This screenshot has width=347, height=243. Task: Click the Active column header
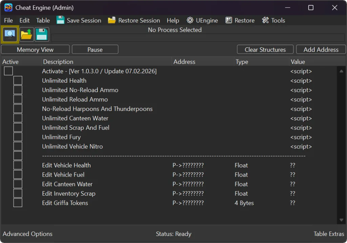coord(21,62)
